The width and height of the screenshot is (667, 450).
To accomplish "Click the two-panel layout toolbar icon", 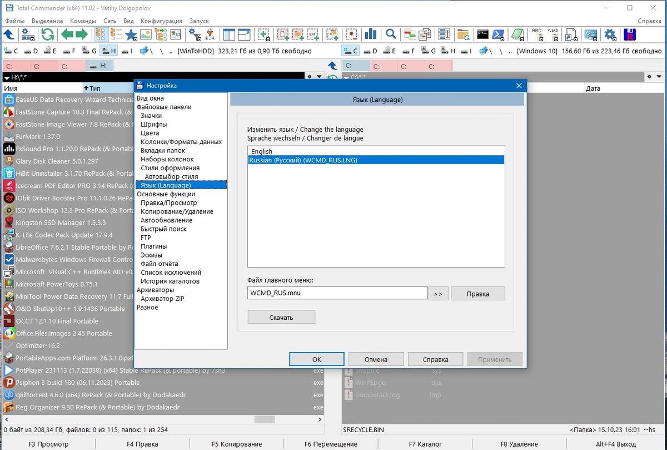I will click(229, 34).
